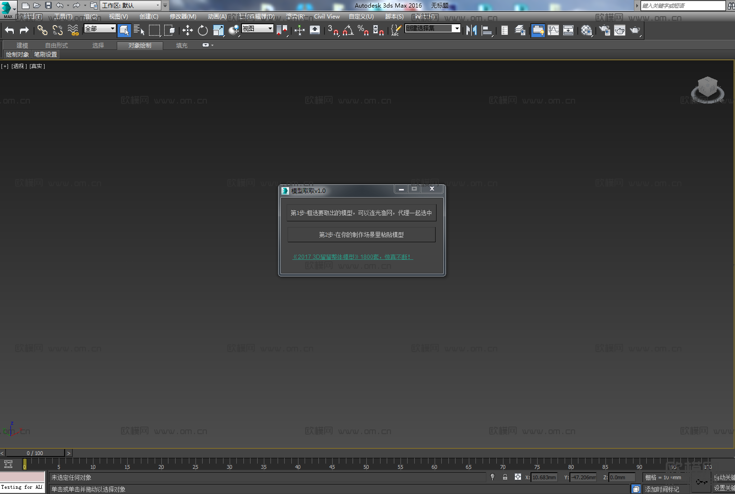Open the Civil View menu

pos(327,17)
